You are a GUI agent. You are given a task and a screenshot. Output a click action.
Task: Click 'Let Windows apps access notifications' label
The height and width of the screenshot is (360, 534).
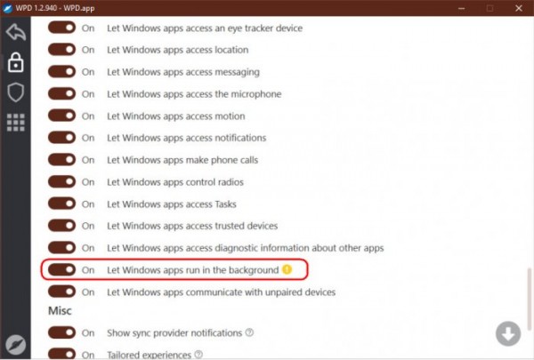(187, 138)
